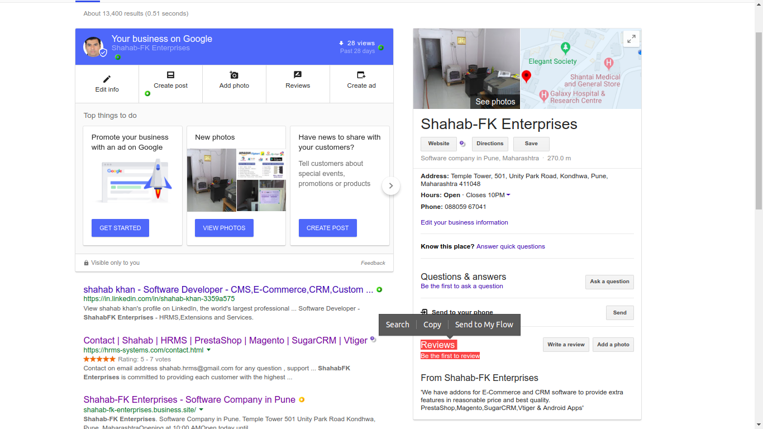Viewport: 763px width, 429px height.
Task: Open dropdown arrow beside shahab-fk-enterprises.business.site URL
Action: [201, 409]
